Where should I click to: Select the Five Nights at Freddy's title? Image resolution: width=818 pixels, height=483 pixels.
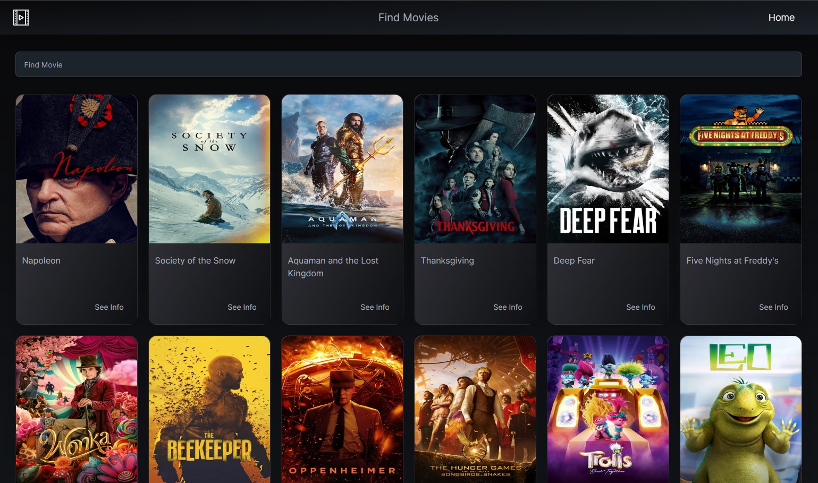pyautogui.click(x=732, y=260)
